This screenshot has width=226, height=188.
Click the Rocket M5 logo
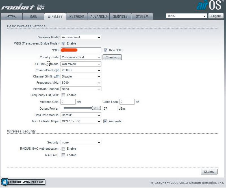click(23, 7)
